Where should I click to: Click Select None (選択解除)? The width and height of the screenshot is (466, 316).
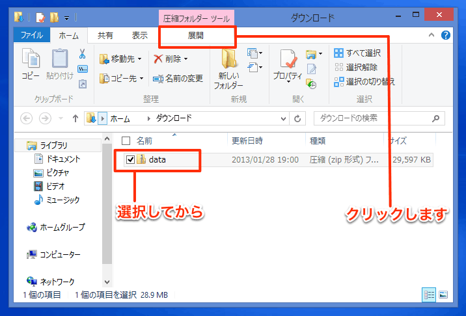click(x=356, y=67)
